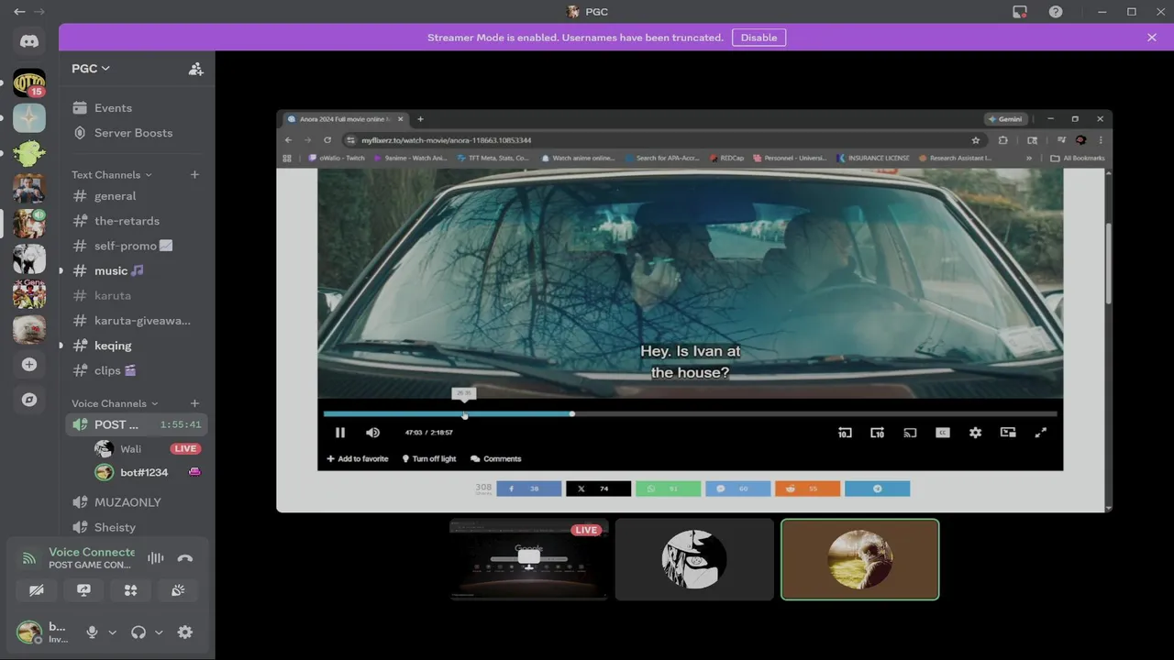Start an activity from voice panel
1174x660 pixels.
coord(130,590)
